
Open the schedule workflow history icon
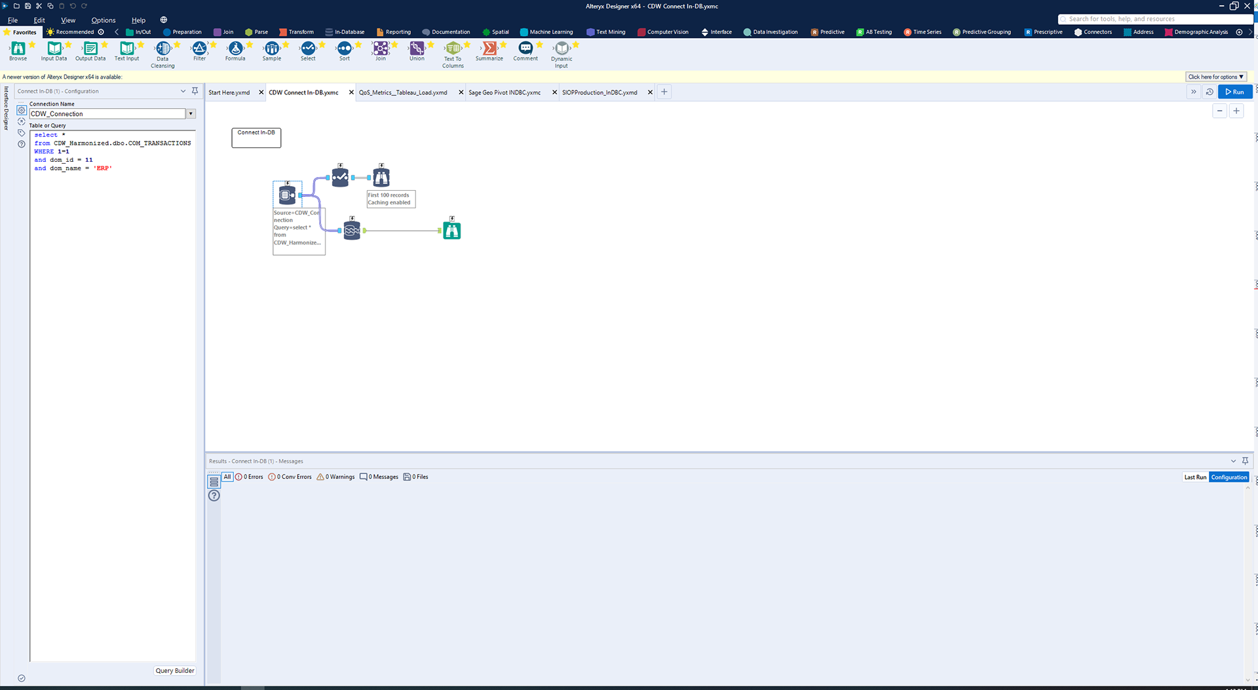1210,92
